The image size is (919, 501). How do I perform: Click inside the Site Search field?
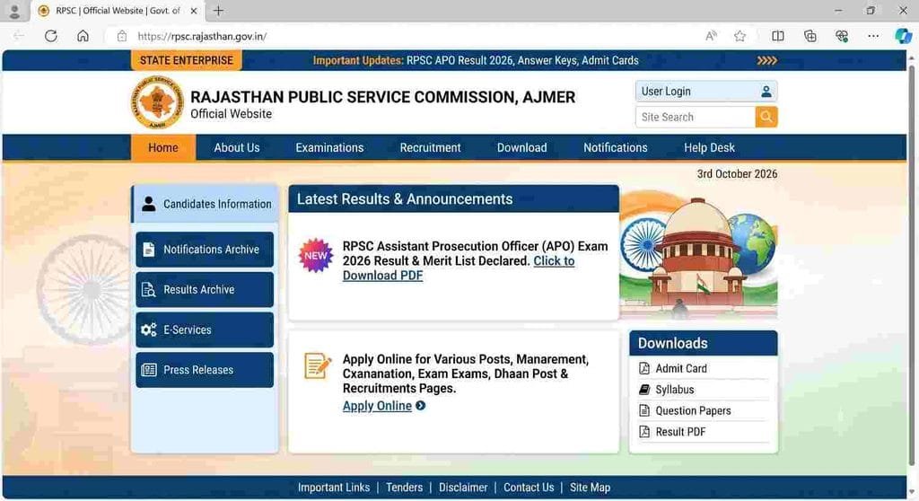(x=696, y=117)
